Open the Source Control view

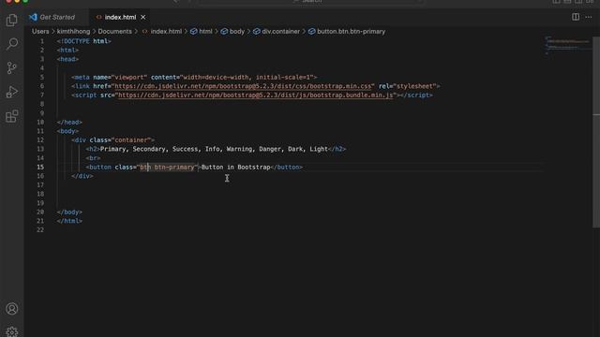pos(12,68)
